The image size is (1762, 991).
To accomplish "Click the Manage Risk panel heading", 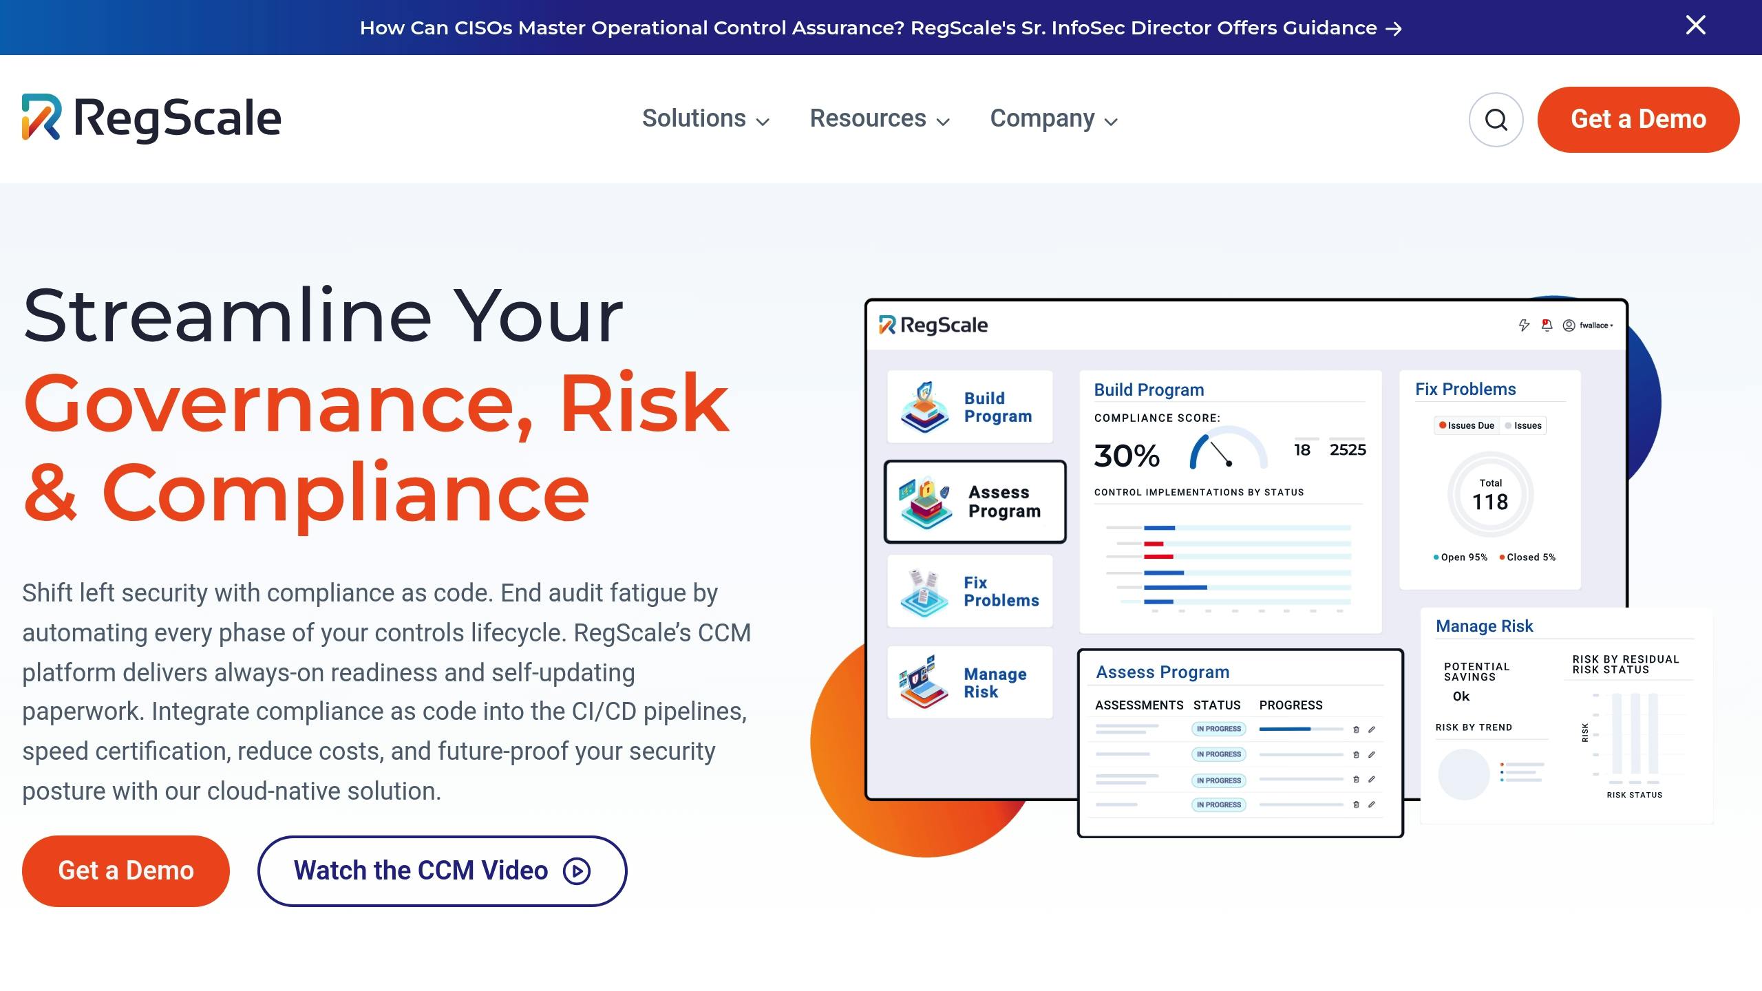I will pos(1484,626).
